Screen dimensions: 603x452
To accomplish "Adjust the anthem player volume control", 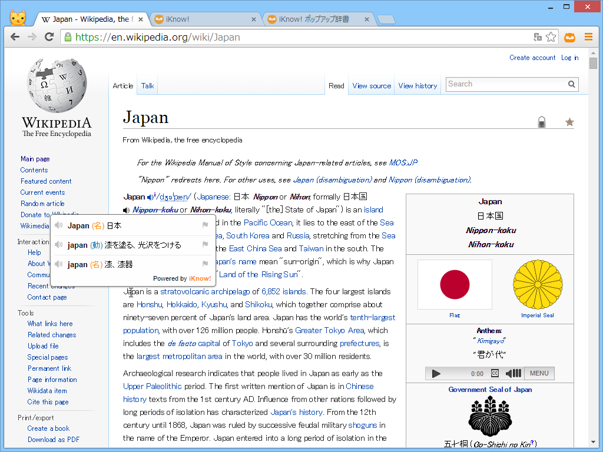I will [x=513, y=373].
